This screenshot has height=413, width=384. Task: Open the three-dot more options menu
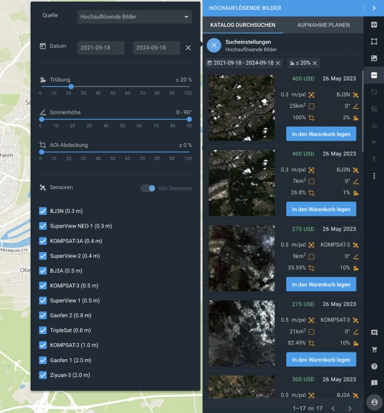[374, 176]
